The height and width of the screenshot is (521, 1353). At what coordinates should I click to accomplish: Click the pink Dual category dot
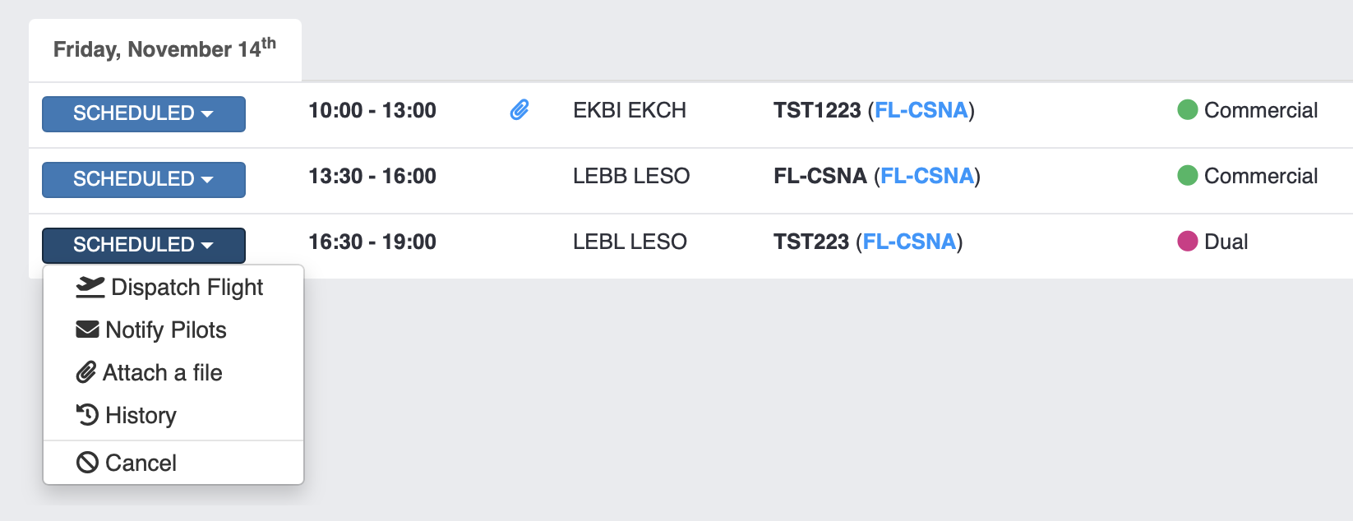click(x=1187, y=241)
